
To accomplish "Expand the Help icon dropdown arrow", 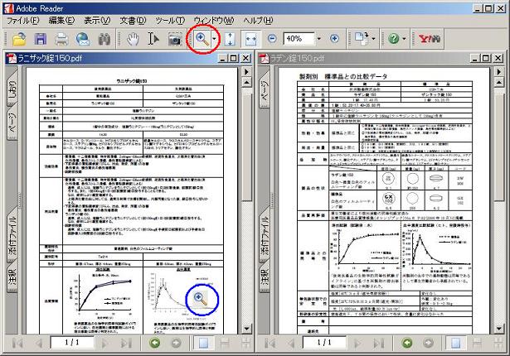I will (404, 39).
